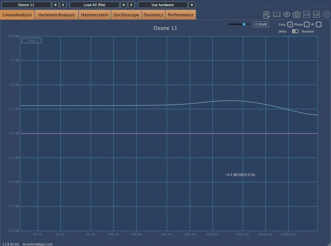Uncheck the Freq checkbox

290,25
